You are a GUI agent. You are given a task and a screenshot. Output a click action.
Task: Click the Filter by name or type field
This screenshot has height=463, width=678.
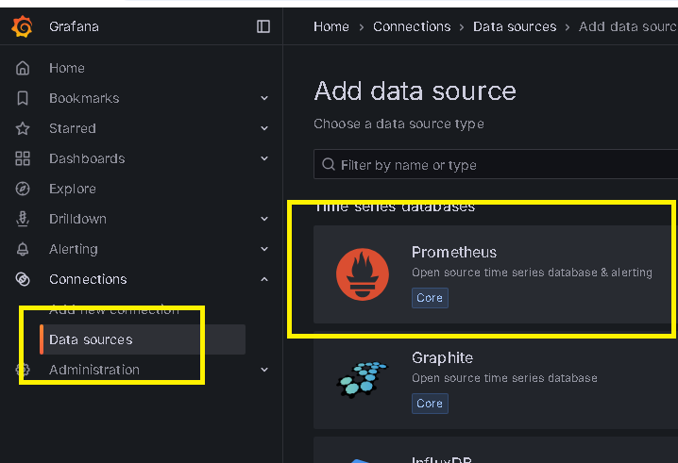[x=496, y=165]
